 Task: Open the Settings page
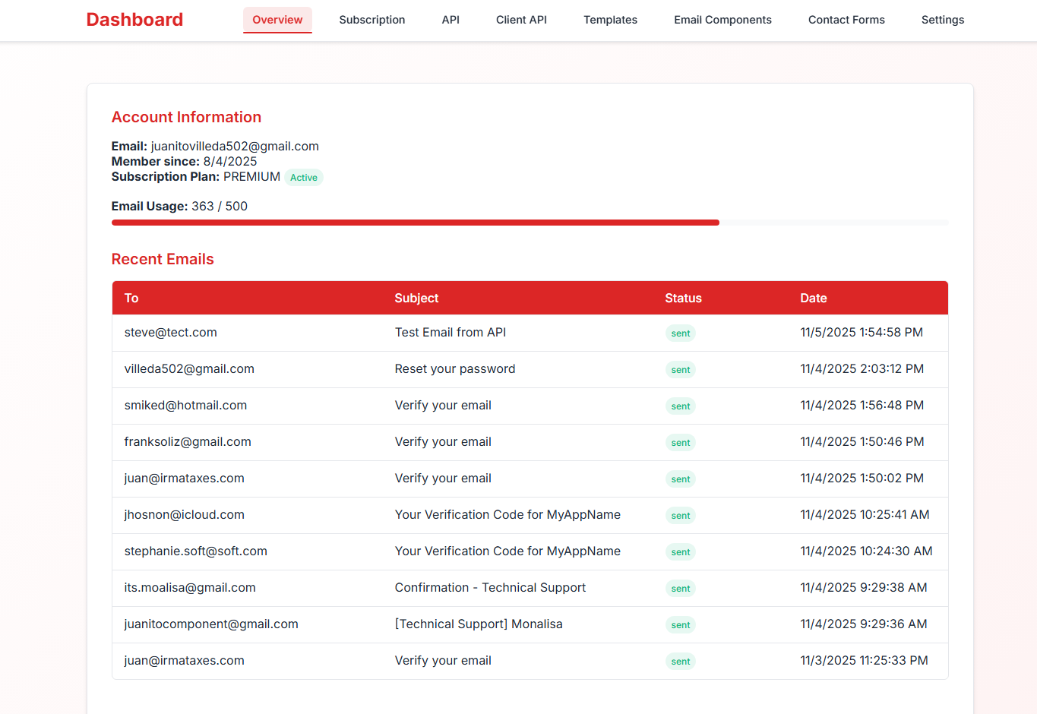(942, 20)
